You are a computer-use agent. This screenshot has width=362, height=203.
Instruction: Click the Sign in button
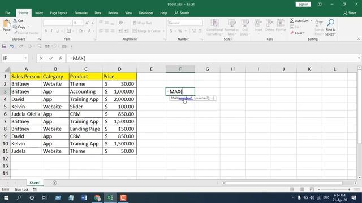point(303,4)
